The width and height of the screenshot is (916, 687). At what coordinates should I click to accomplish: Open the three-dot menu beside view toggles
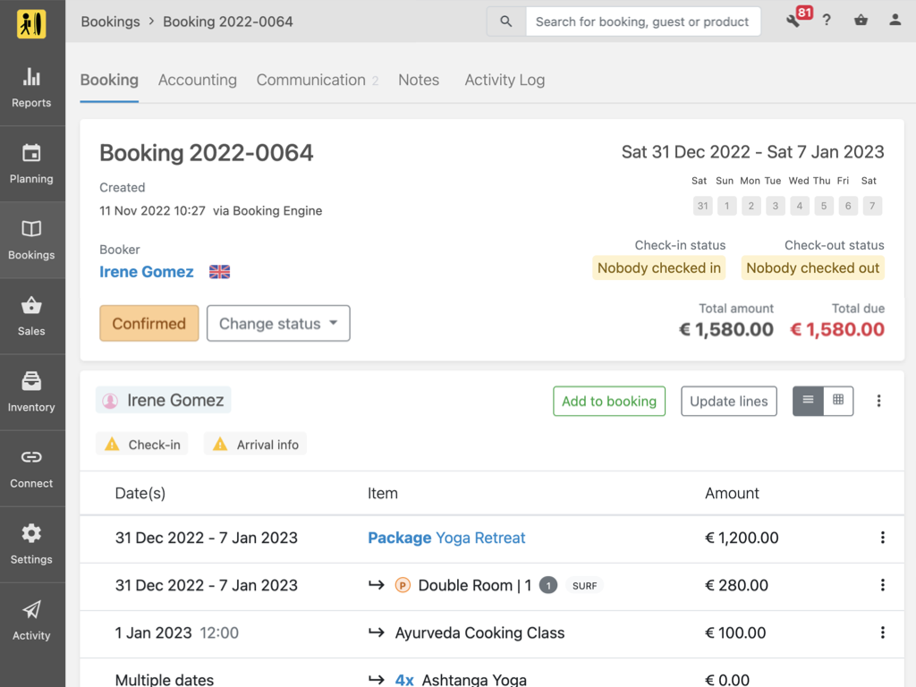click(879, 401)
